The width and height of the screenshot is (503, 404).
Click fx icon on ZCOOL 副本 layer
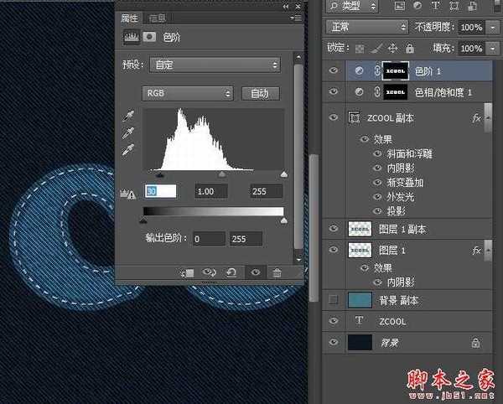pyautogui.click(x=476, y=118)
